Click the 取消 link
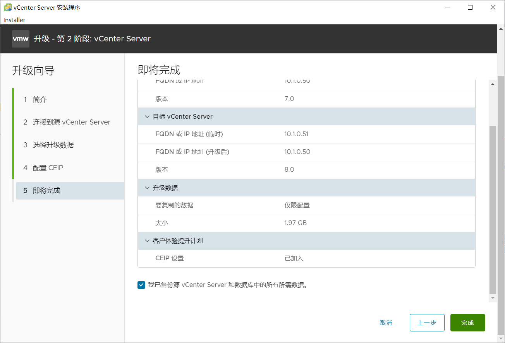505x343 pixels. (386, 323)
